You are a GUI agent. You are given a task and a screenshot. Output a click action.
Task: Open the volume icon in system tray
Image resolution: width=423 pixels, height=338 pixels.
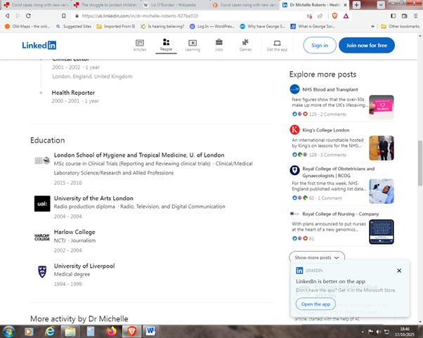click(x=379, y=332)
